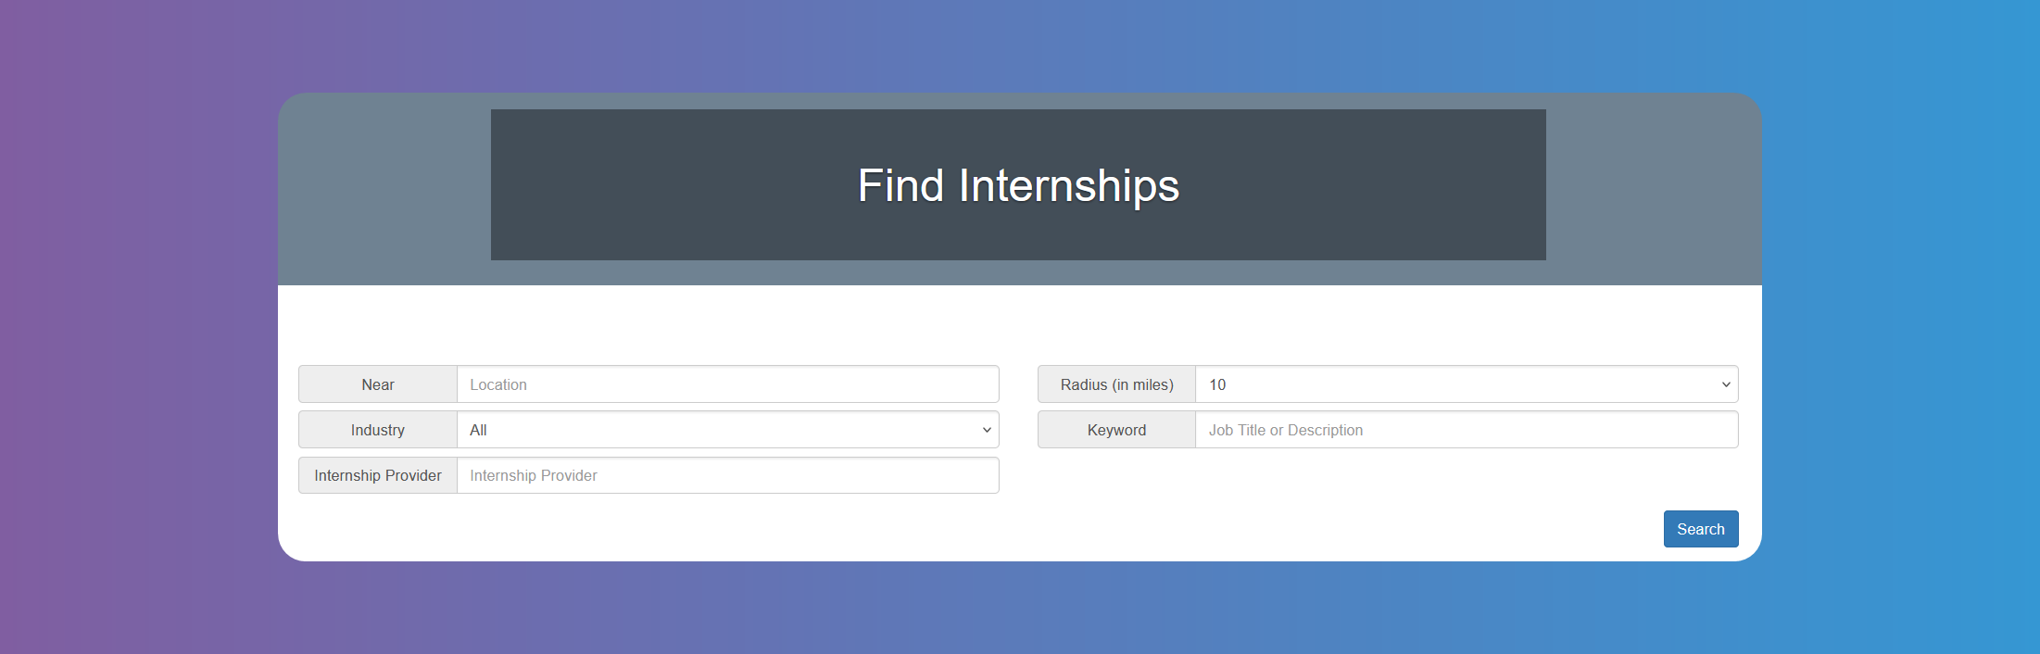Click the Keyword label
2040x654 pixels.
(x=1115, y=429)
